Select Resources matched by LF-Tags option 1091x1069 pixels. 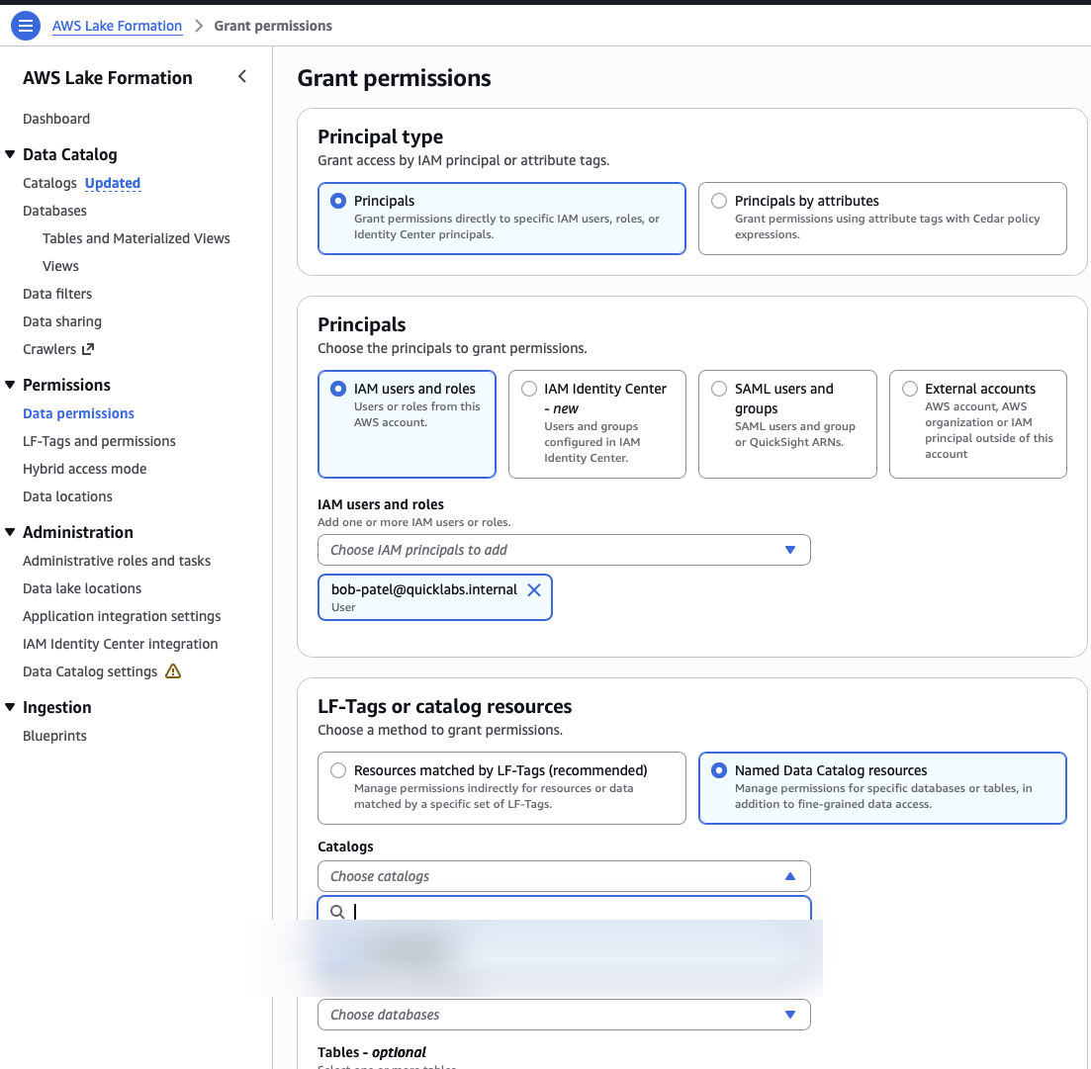coord(501,788)
